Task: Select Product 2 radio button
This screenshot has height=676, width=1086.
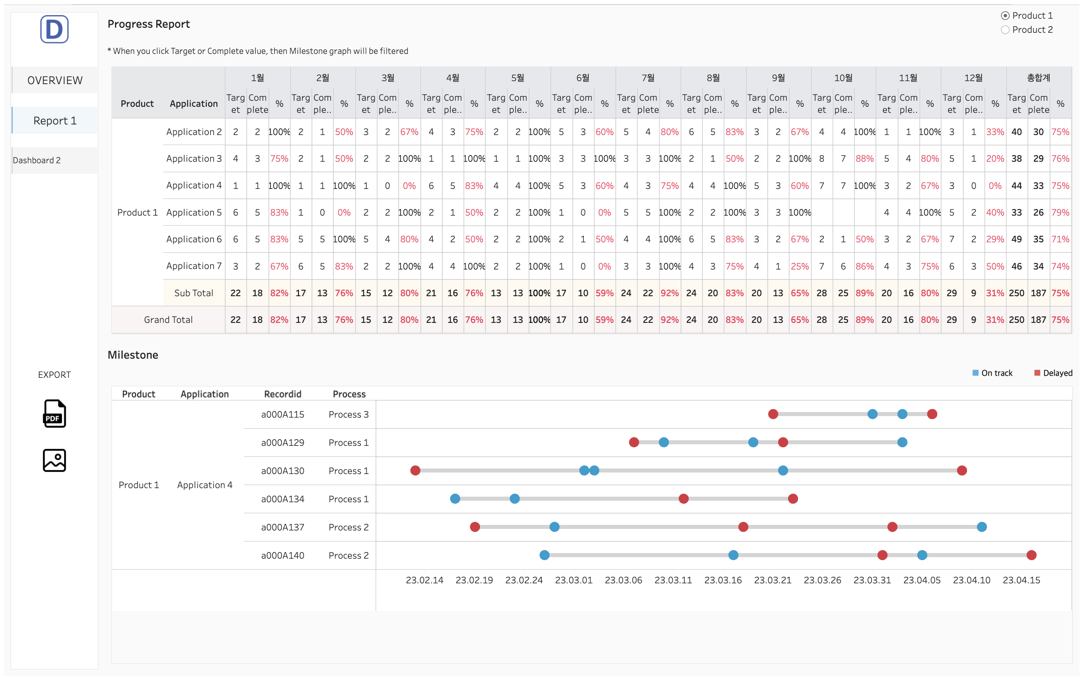Action: tap(1005, 30)
